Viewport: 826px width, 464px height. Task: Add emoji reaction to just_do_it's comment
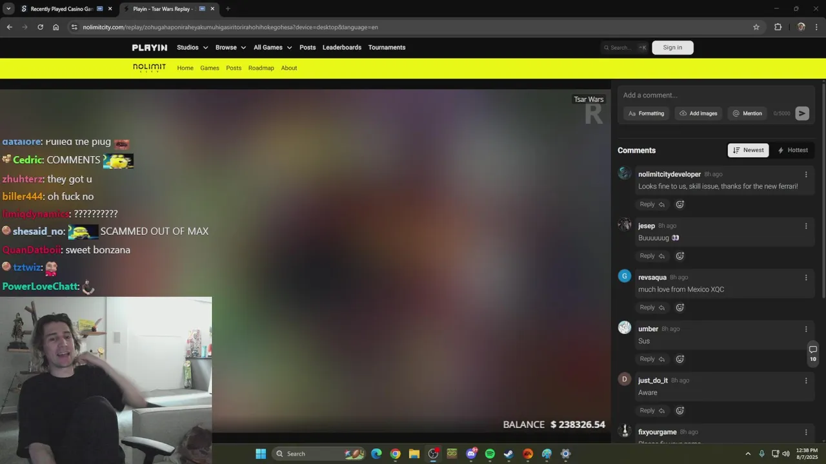pyautogui.click(x=680, y=411)
